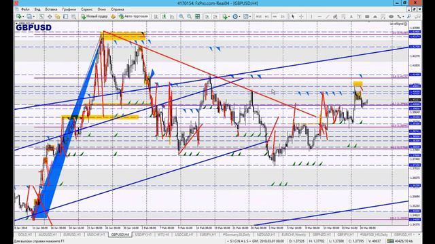Select the trendline tool
This screenshot has height=244, width=435.
(x=328, y=16)
